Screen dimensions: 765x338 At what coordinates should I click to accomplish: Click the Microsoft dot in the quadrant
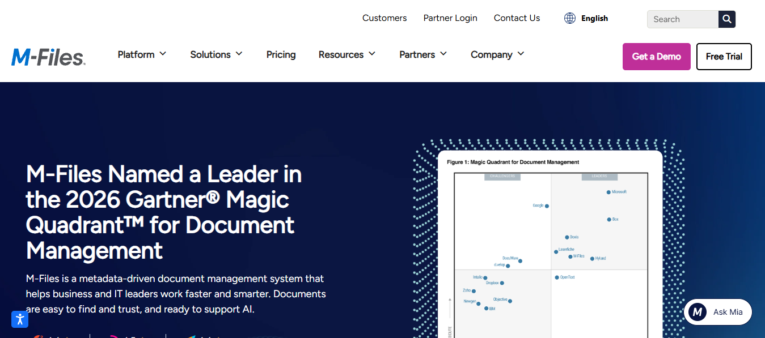click(608, 192)
